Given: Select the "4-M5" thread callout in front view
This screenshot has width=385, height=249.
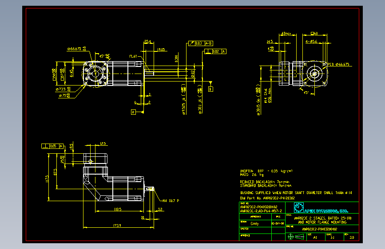Looking at the screenshot, I should click(71, 73).
